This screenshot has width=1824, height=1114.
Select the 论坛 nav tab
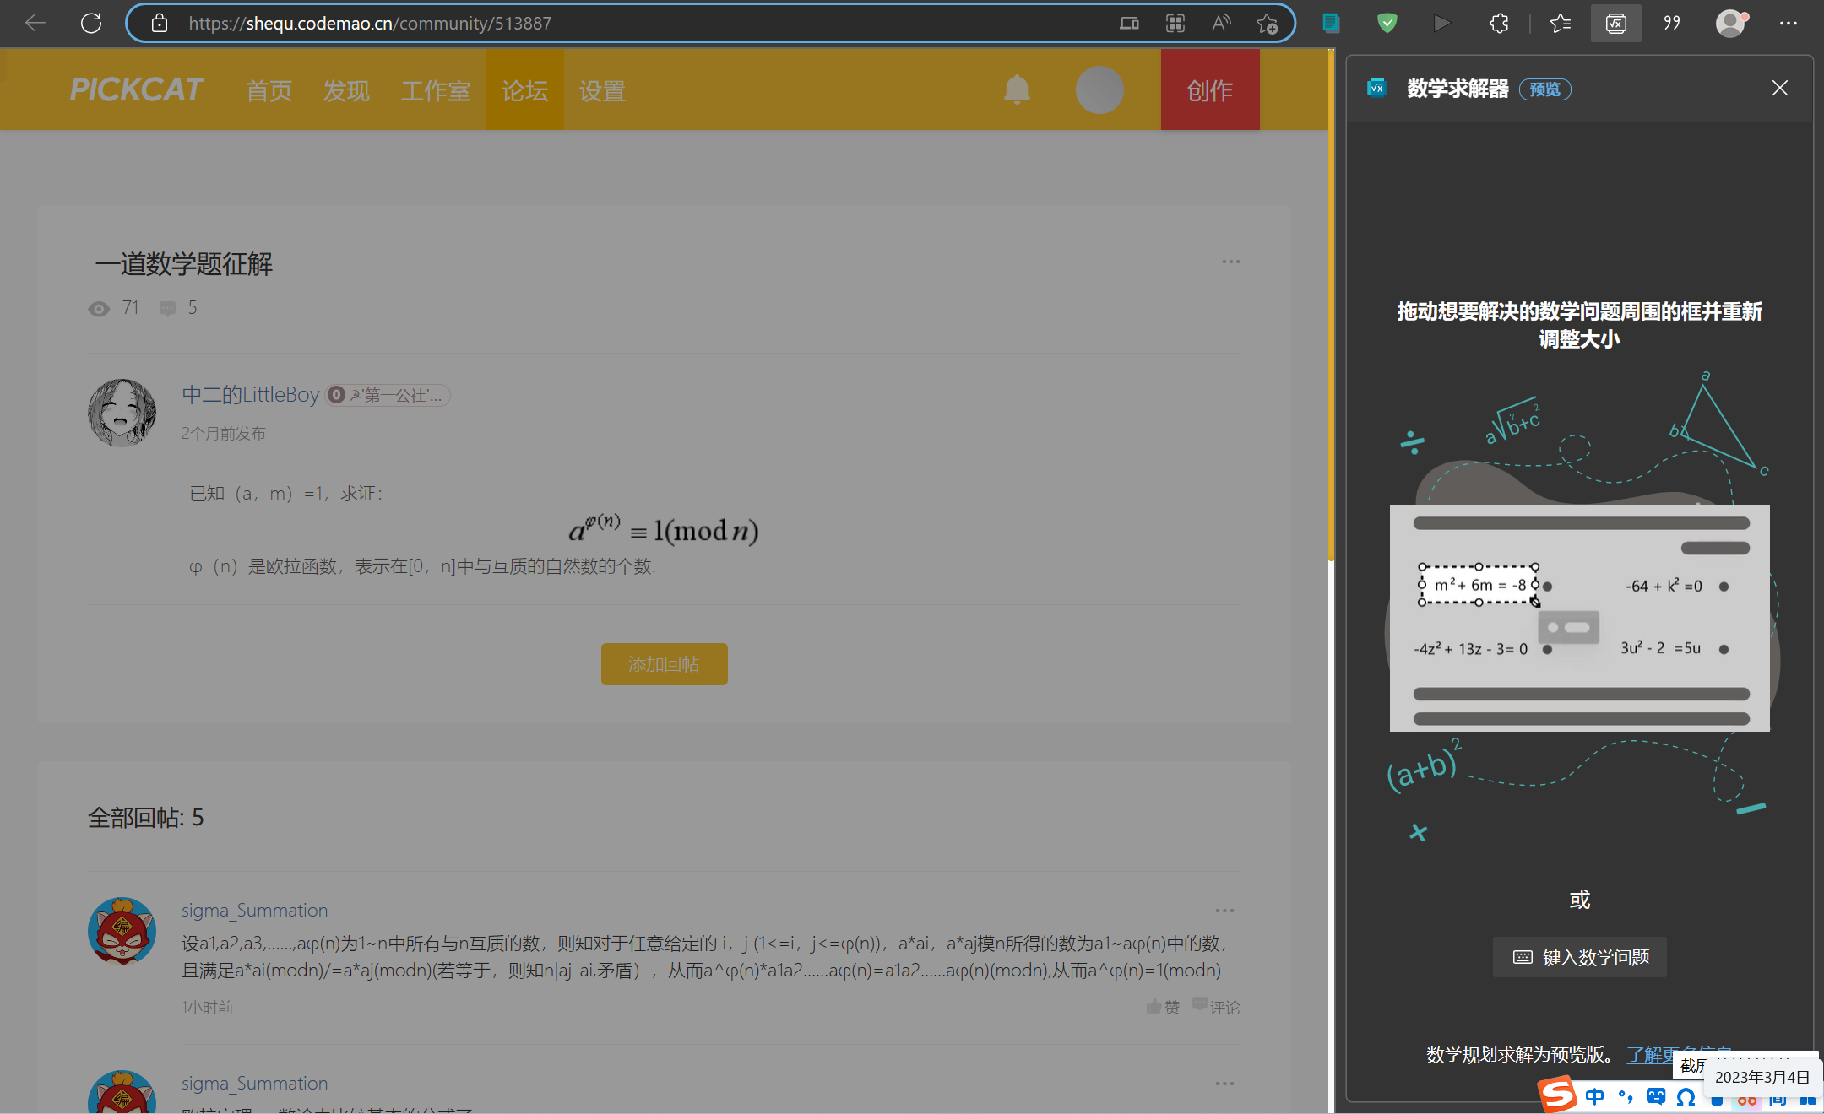524,89
